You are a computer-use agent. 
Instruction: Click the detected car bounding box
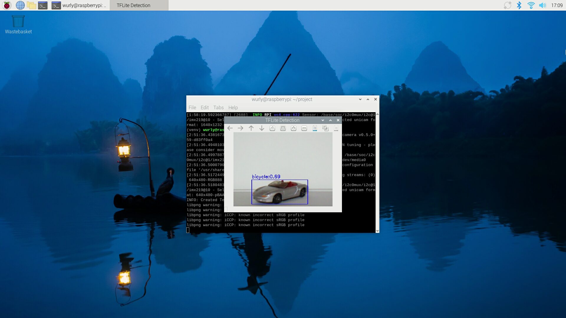point(280,192)
